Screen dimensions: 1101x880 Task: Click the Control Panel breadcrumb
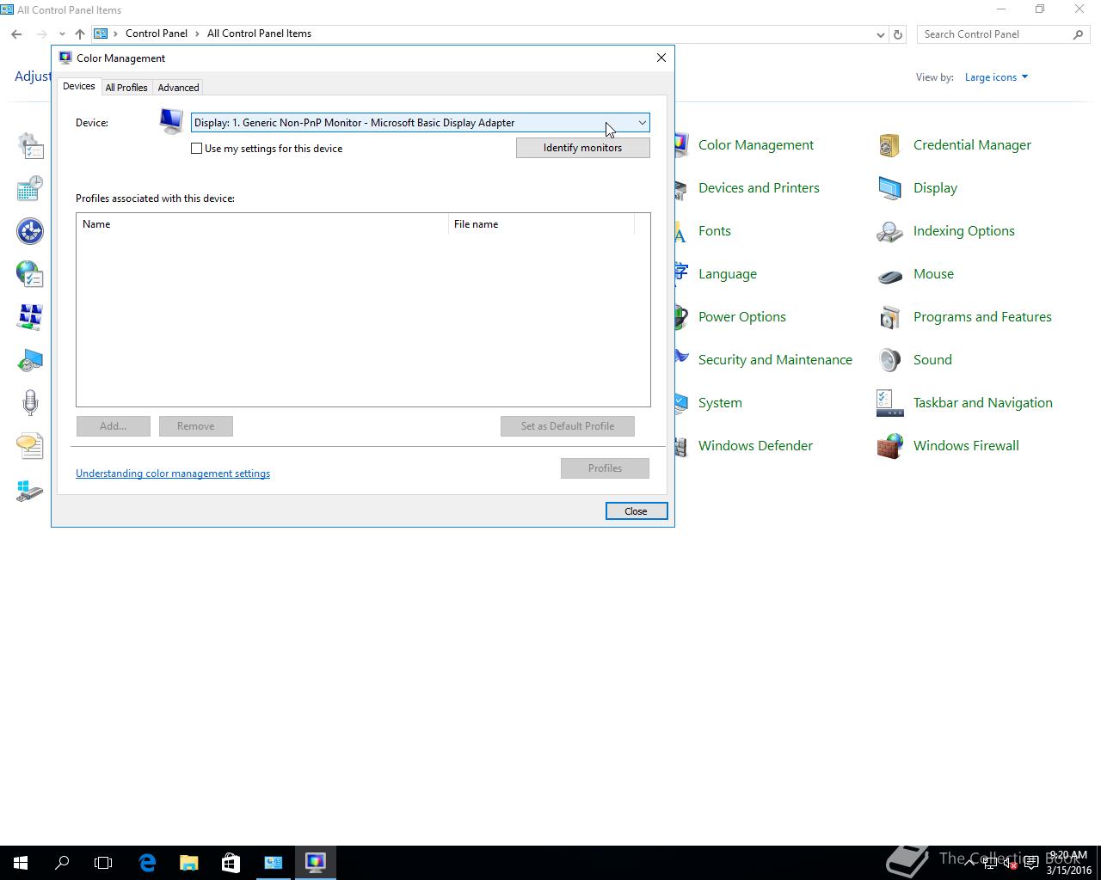[156, 34]
